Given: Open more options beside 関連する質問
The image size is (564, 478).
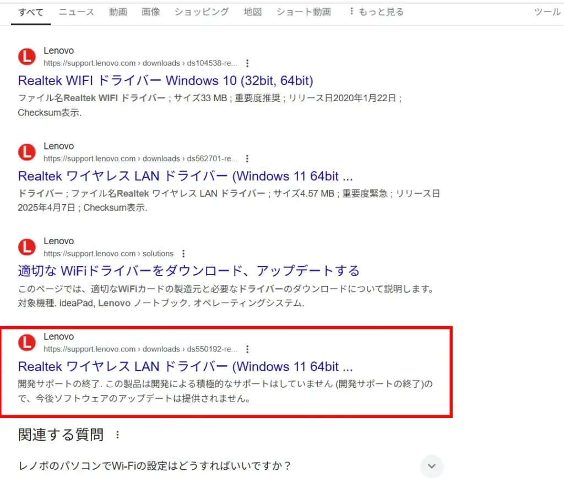Looking at the screenshot, I should [117, 435].
